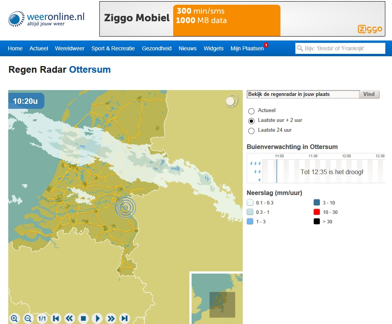392x324 pixels.
Task: Open the Nieuws menu
Action: click(x=188, y=48)
